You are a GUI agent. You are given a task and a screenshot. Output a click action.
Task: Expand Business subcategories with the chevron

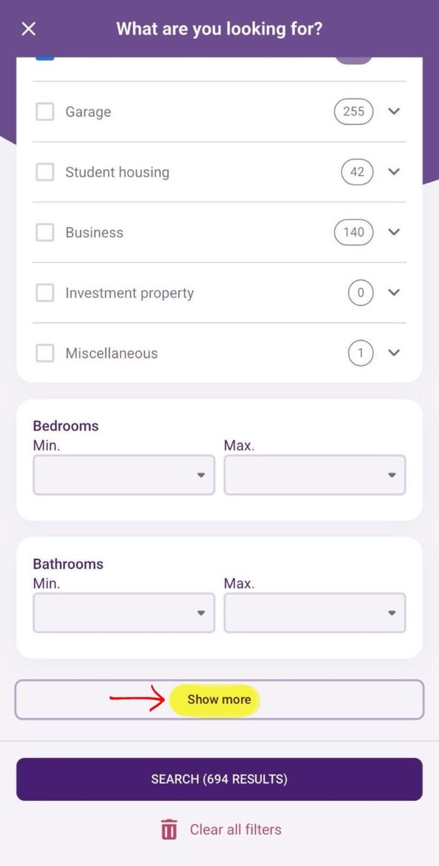click(394, 232)
